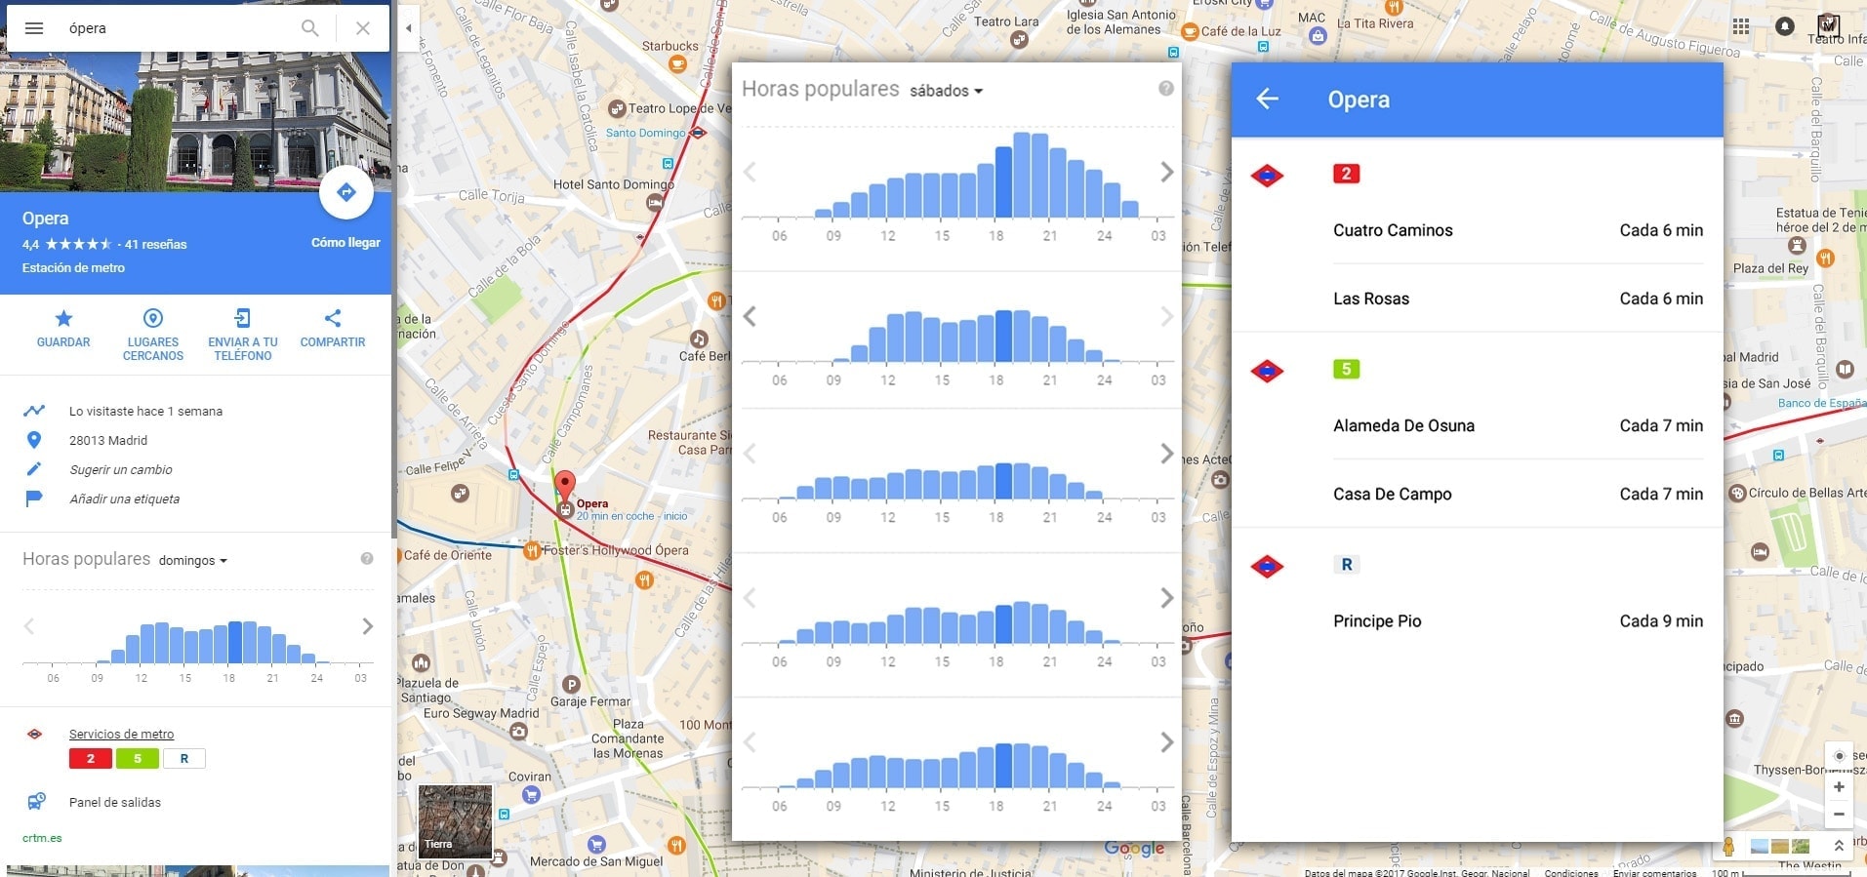Click the blue directions button
The image size is (1867, 877).
[346, 192]
